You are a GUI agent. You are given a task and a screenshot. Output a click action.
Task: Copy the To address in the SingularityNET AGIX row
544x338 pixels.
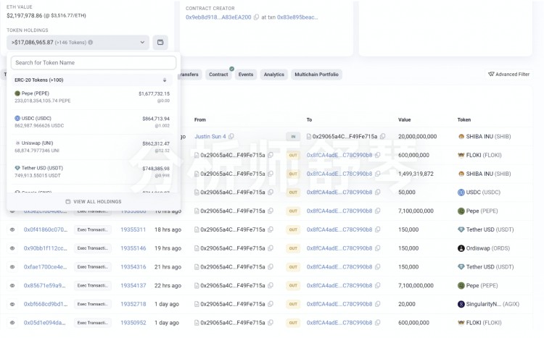(377, 304)
